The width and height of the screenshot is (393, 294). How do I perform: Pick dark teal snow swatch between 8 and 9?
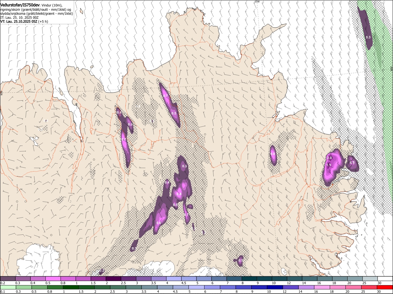[249, 279]
